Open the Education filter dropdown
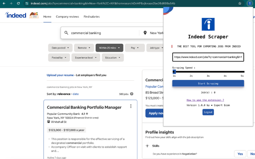Image resolution: width=255 pixels, height=159 pixels. coord(113,58)
